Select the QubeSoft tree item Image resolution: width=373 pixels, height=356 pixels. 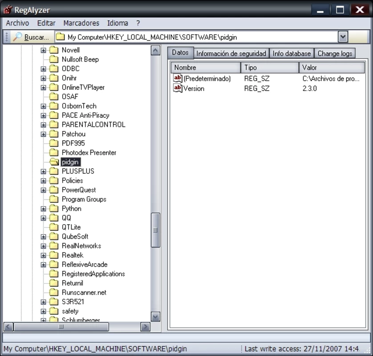(75, 236)
